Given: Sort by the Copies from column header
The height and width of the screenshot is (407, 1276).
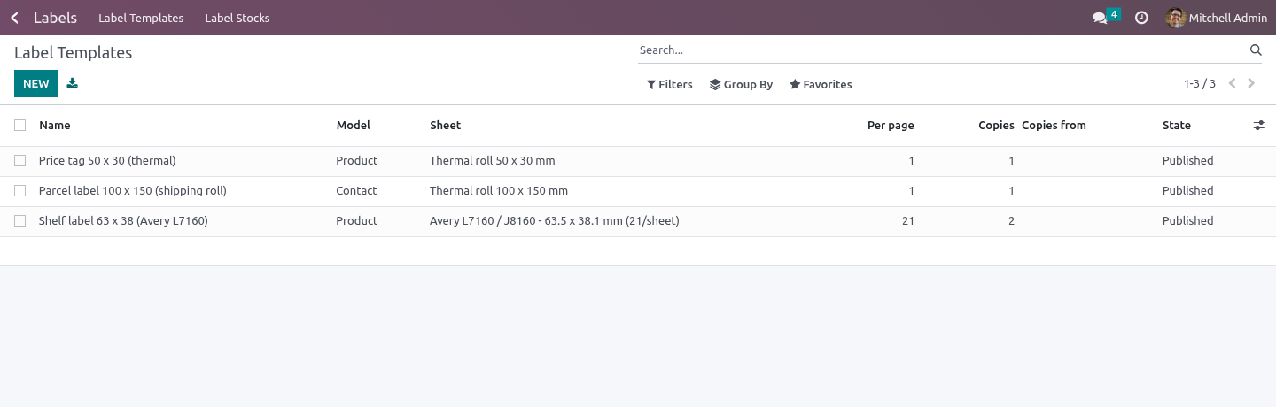Looking at the screenshot, I should (1054, 126).
